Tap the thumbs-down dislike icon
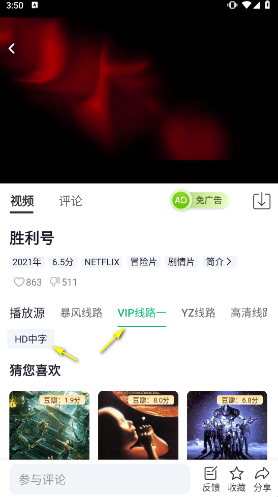The width and height of the screenshot is (278, 497). point(55,282)
